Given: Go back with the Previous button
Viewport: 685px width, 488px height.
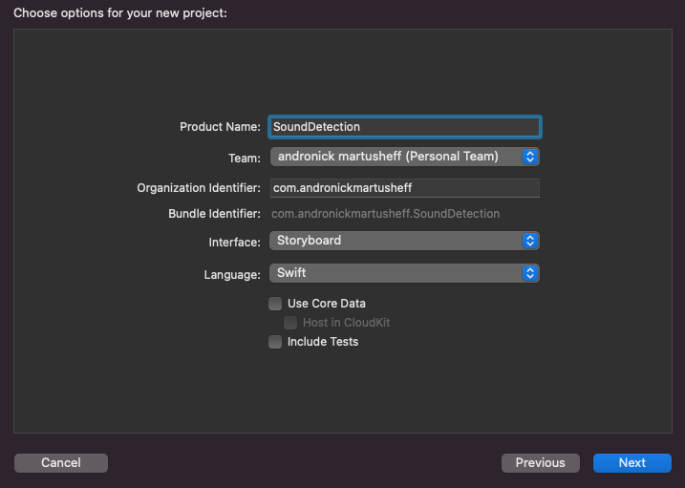Looking at the screenshot, I should click(540, 463).
